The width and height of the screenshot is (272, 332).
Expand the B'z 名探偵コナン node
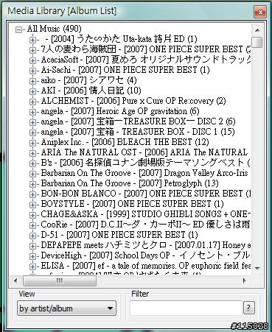point(32,164)
